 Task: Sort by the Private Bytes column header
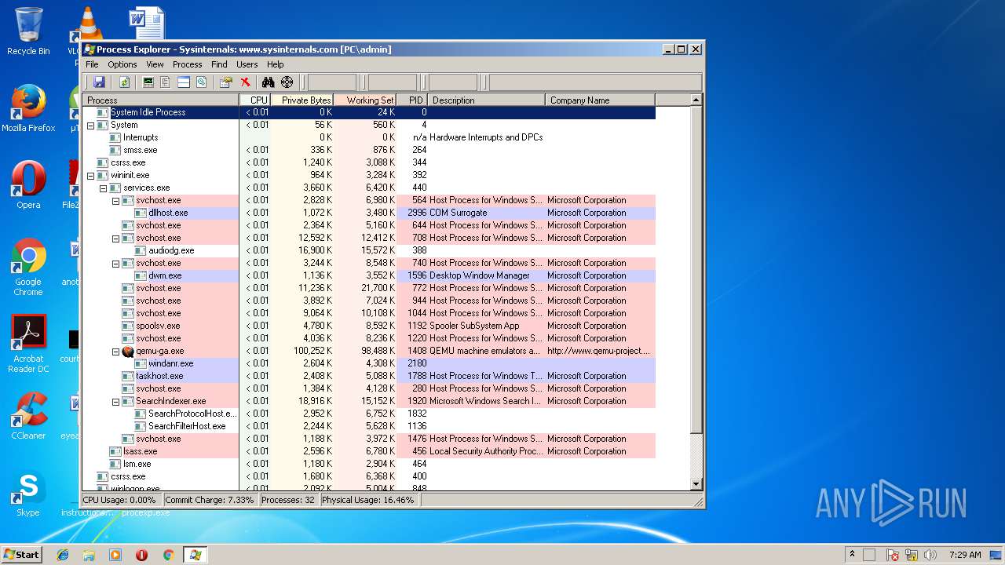(302, 100)
